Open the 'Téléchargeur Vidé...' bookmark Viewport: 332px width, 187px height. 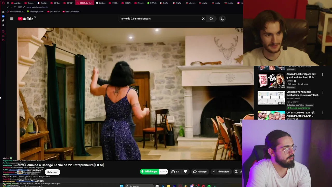pos(36,12)
